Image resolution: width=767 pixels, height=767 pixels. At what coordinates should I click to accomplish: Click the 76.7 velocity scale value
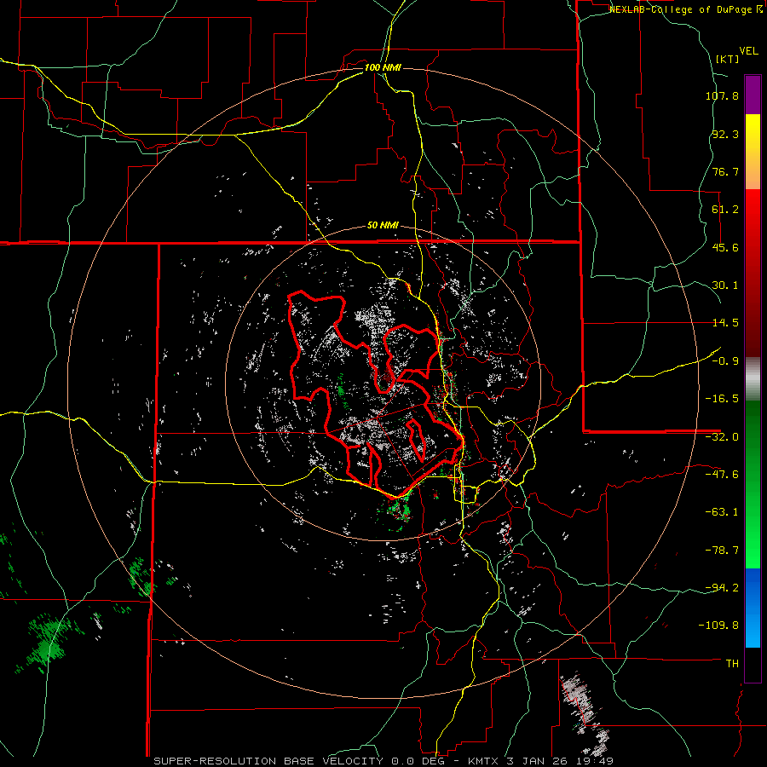click(725, 171)
